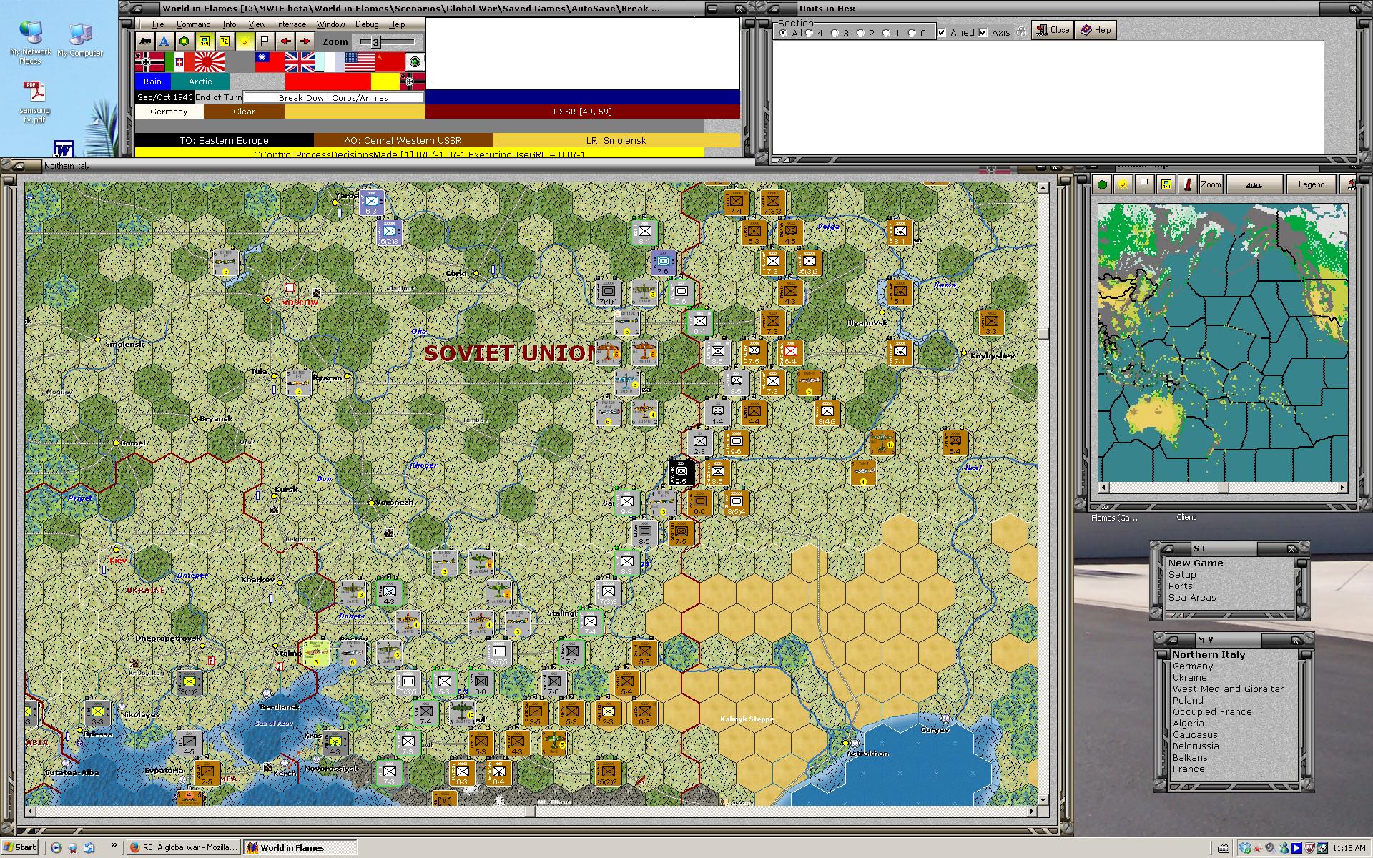Click the Windows Start button
The width and height of the screenshot is (1373, 858).
(x=19, y=847)
